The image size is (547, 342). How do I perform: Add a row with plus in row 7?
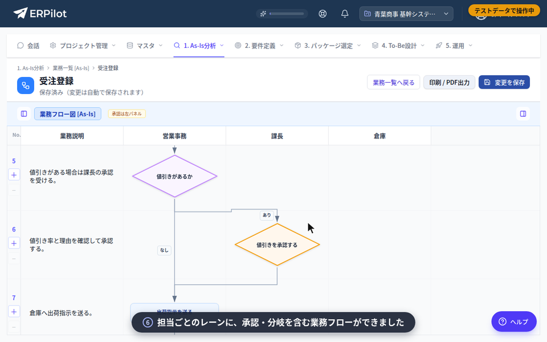point(14,312)
